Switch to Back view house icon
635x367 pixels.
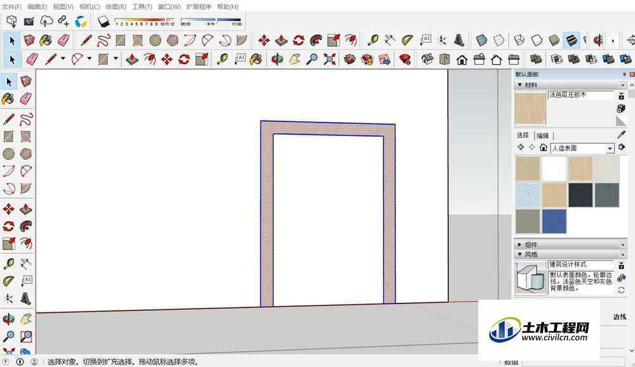497,60
